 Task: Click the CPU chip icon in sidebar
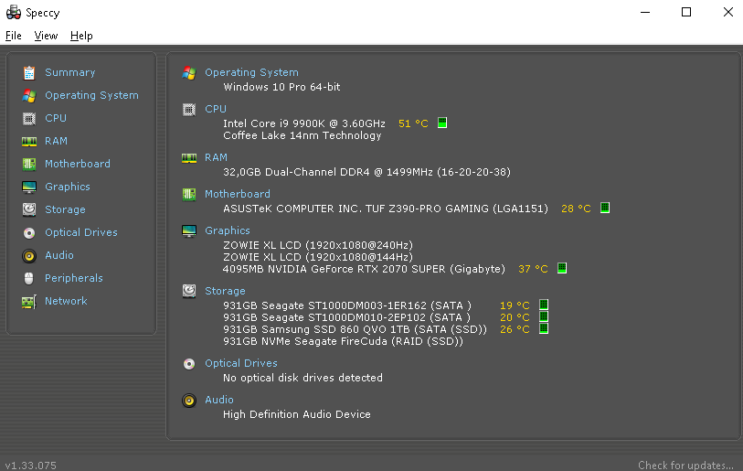29,118
